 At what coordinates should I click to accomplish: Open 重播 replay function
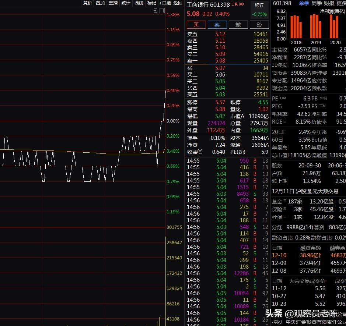113,3
